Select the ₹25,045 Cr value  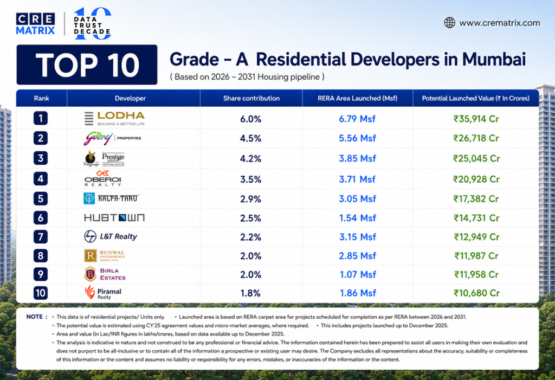pyautogui.click(x=476, y=158)
